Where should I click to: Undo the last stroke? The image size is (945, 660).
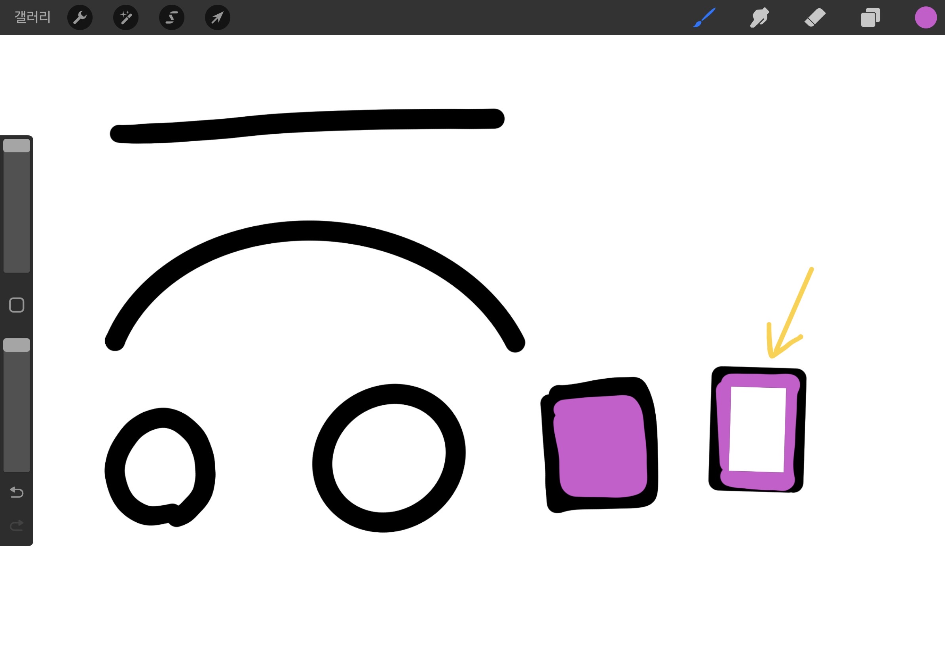pos(17,492)
